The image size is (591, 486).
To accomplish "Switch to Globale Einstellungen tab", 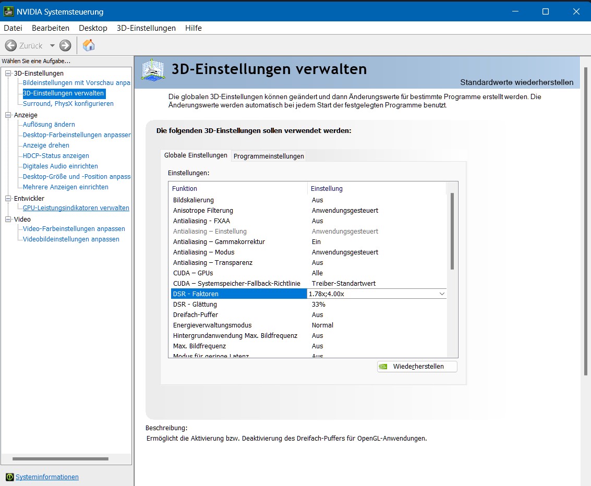I will click(196, 155).
